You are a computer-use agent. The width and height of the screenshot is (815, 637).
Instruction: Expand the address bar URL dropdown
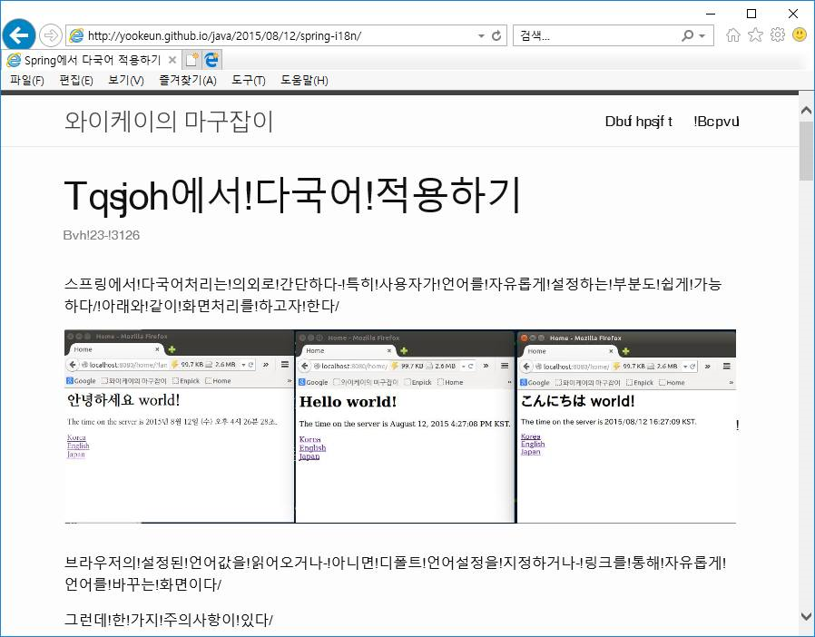tap(481, 36)
